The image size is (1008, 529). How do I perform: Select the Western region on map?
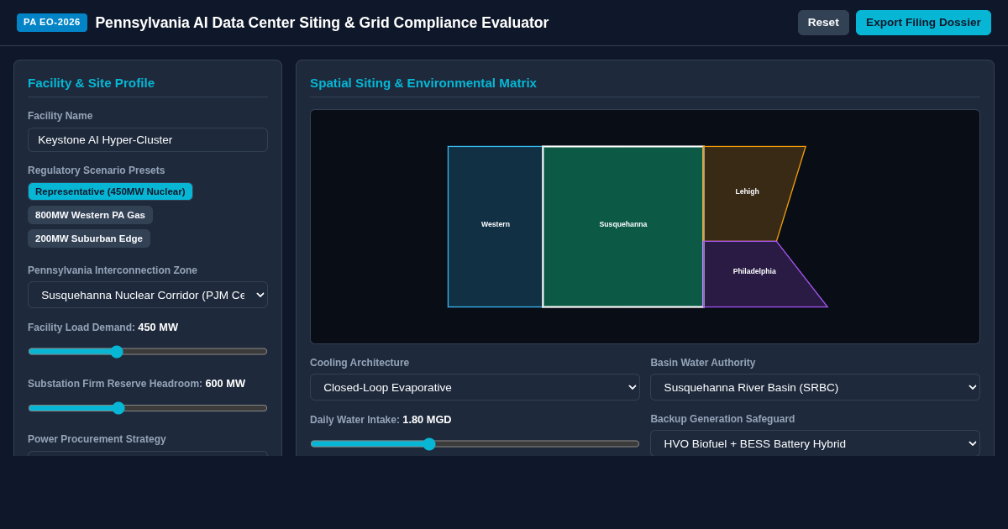click(x=496, y=227)
